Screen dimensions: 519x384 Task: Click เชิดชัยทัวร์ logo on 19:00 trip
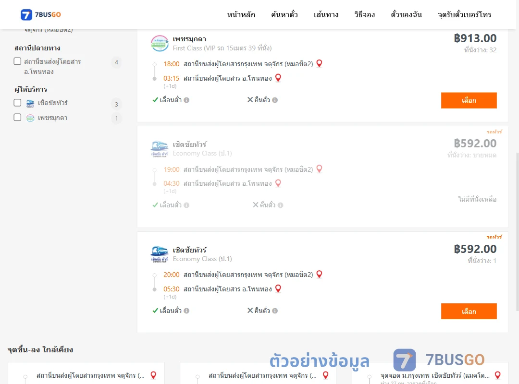[x=160, y=149]
